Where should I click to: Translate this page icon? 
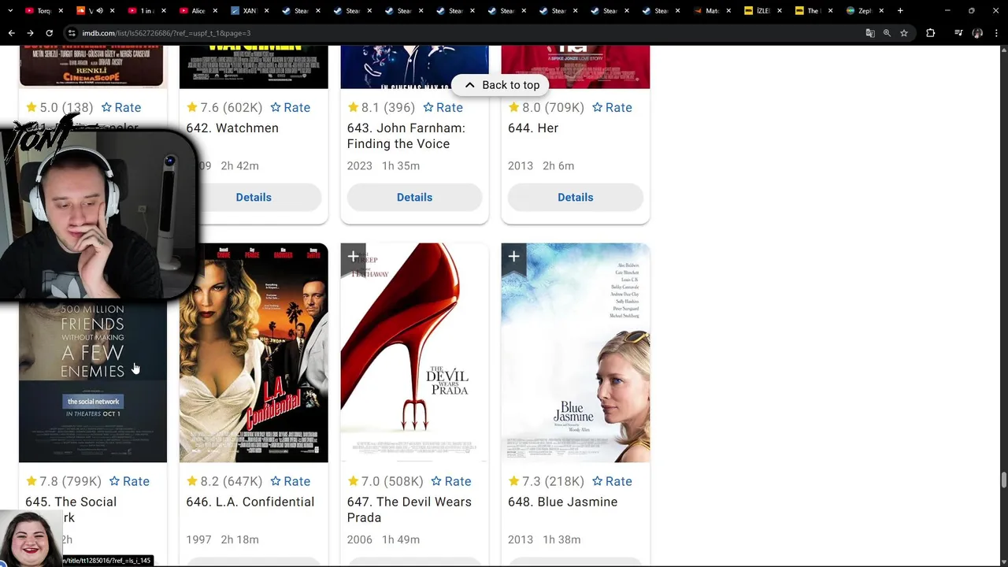click(x=870, y=33)
